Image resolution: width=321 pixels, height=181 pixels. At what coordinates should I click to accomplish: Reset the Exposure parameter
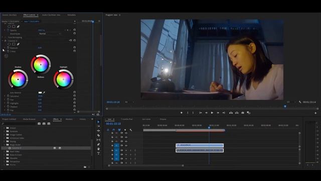coord(75,48)
